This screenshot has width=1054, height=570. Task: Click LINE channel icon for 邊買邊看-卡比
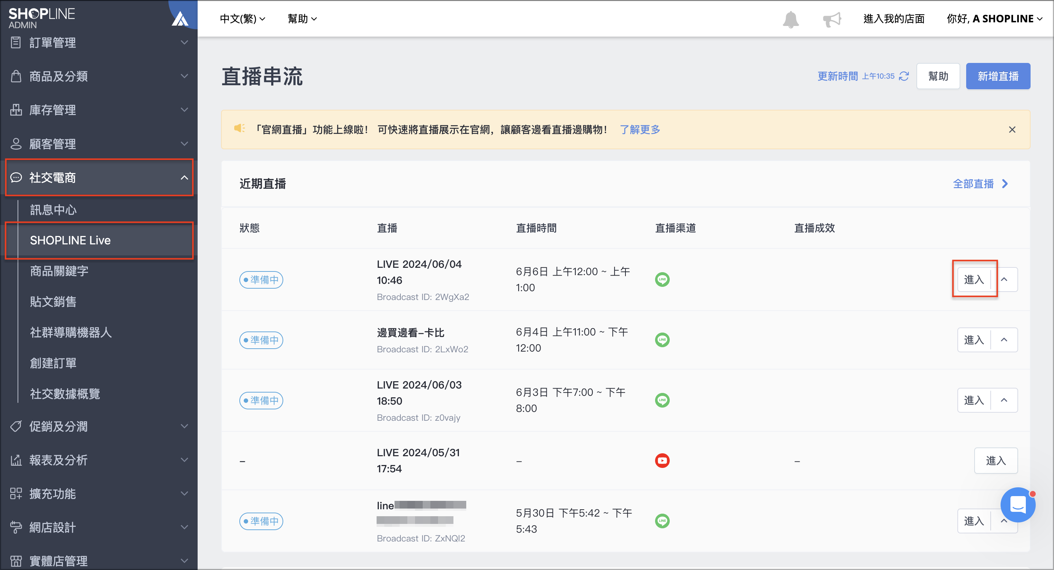pyautogui.click(x=662, y=340)
